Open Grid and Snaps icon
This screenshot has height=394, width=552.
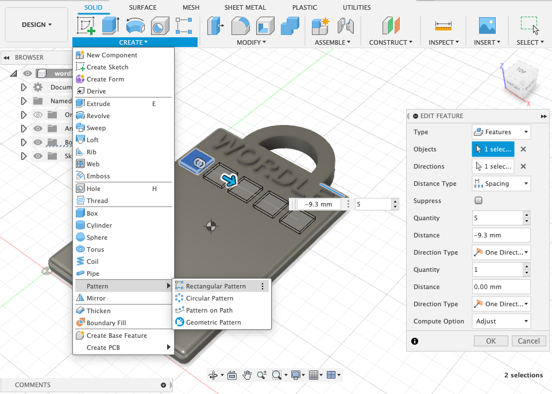point(313,376)
